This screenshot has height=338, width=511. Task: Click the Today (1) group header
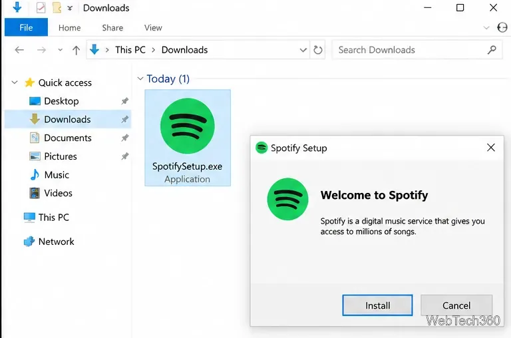pyautogui.click(x=168, y=79)
